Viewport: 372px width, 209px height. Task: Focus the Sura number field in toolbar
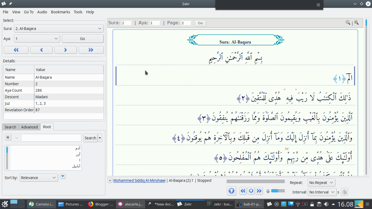pyautogui.click(x=126, y=23)
